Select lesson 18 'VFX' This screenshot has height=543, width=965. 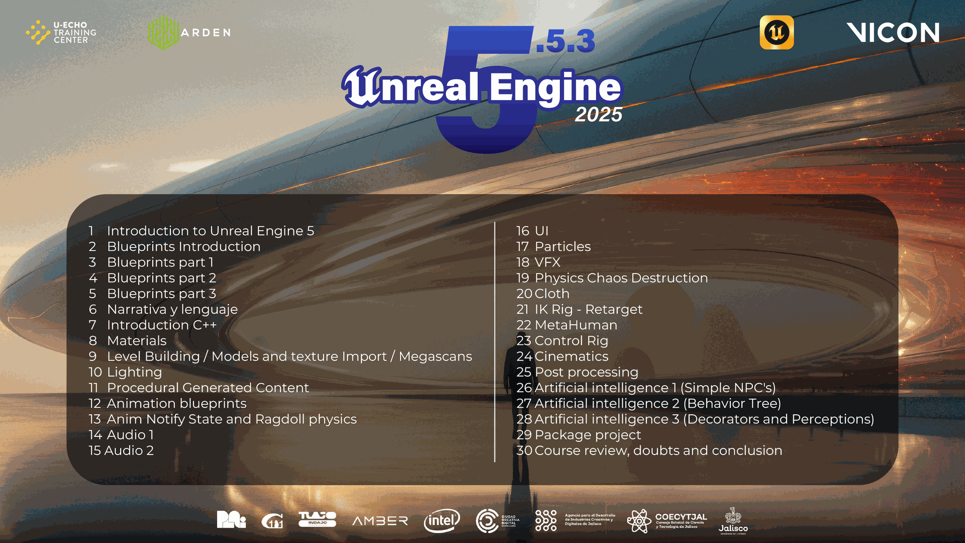(538, 262)
